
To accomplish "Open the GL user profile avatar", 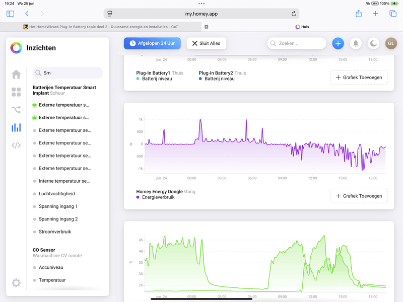I will (x=391, y=43).
